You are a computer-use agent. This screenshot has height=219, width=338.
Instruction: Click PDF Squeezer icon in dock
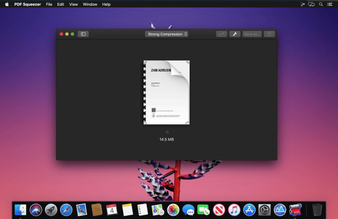[x=295, y=210]
